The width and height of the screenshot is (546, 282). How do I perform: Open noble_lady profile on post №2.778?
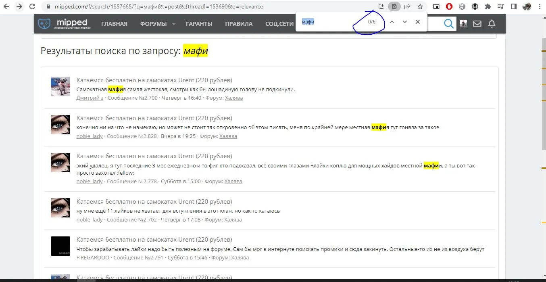(x=90, y=182)
